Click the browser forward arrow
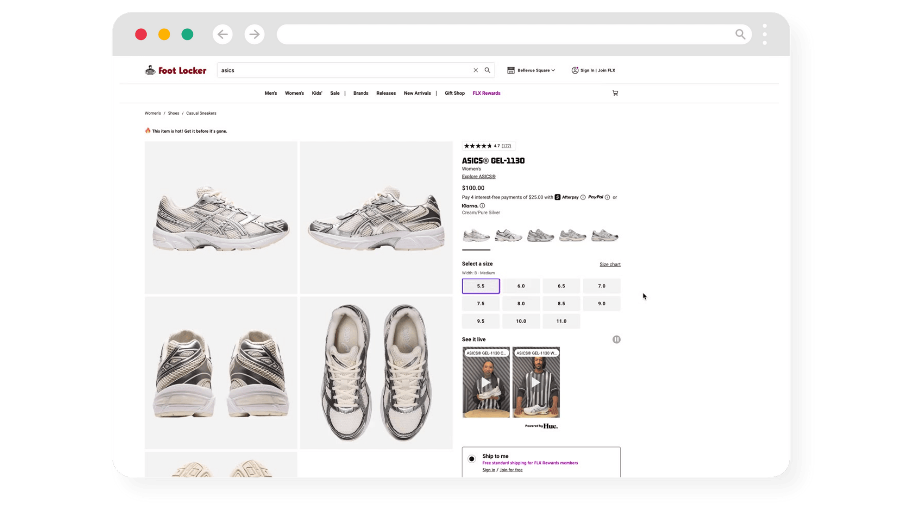 [x=255, y=34]
